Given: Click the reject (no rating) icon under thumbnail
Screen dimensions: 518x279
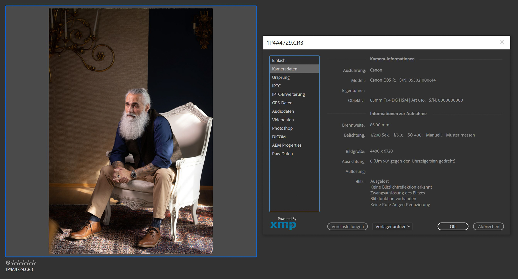Looking at the screenshot, I should click(8, 263).
